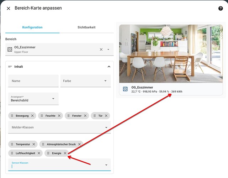The image size is (228, 178).
Task: Click the drag handle of the Feuchte chip
Action: (x=42, y=116)
